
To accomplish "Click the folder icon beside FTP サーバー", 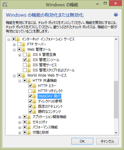I will pos(23,44).
